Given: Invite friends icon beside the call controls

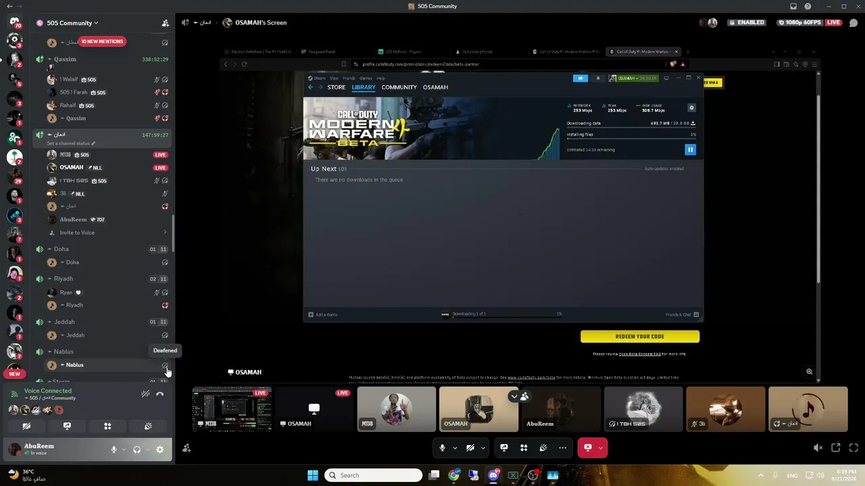Looking at the screenshot, I should point(187,448).
